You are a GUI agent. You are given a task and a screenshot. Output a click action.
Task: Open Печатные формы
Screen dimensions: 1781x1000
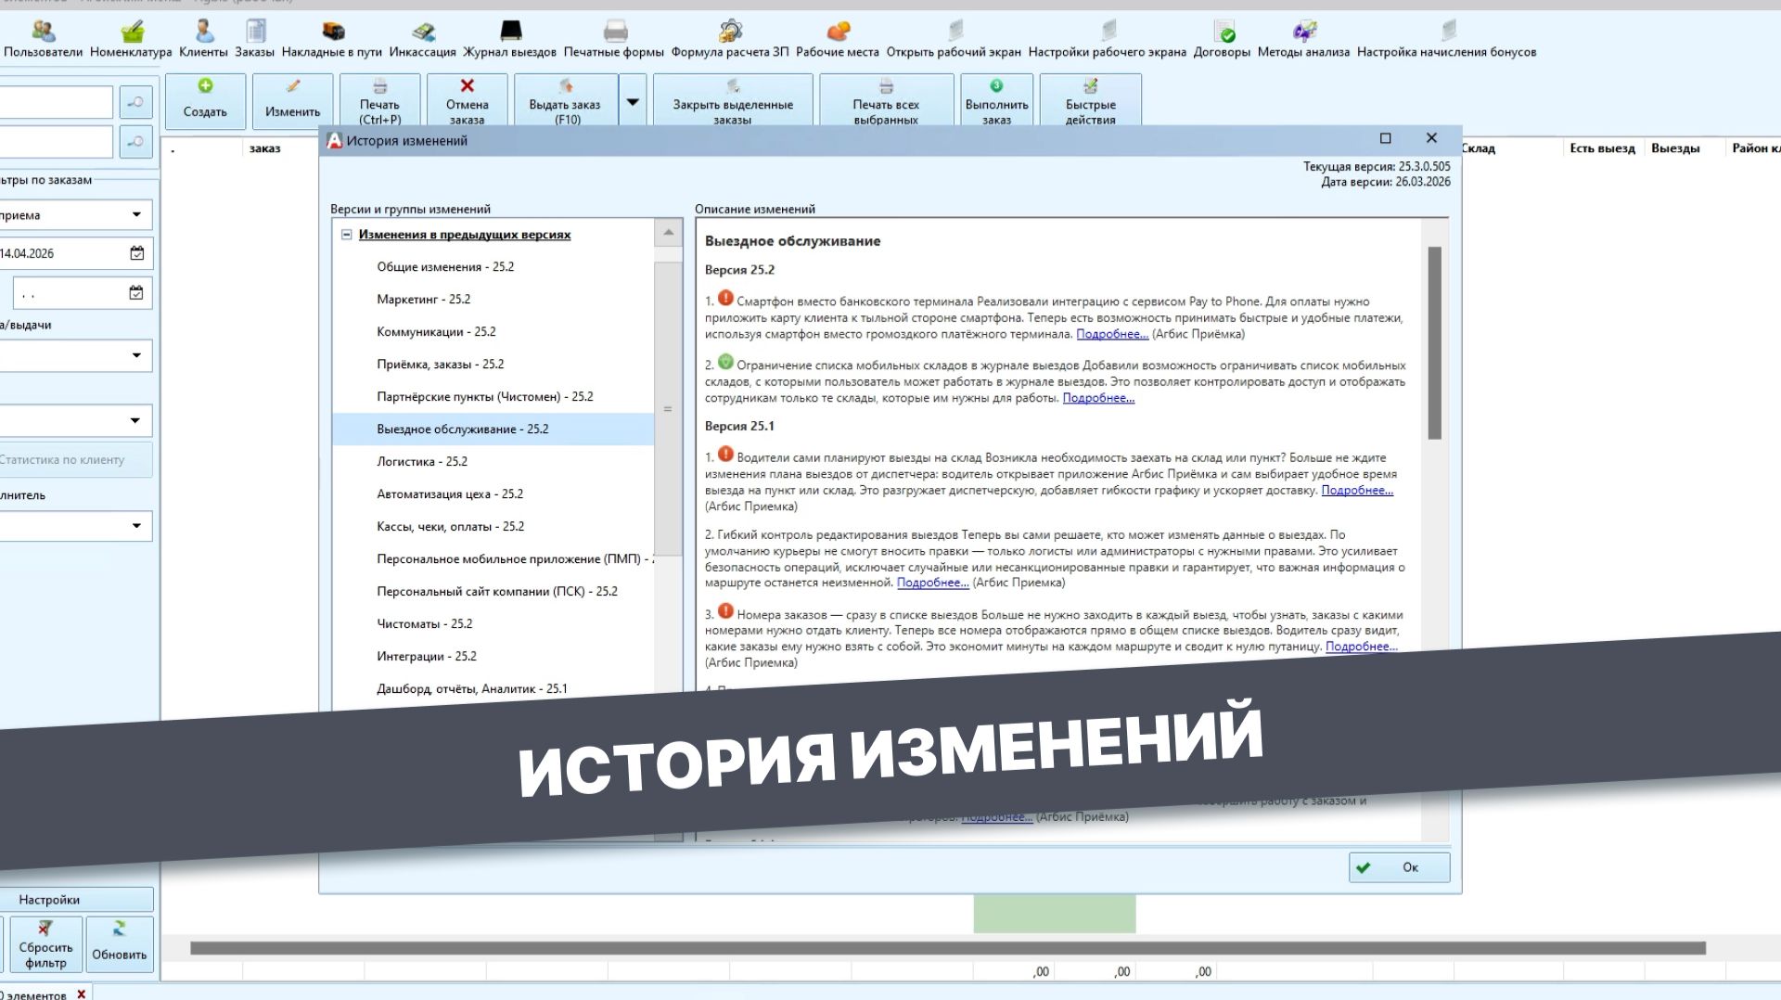[x=613, y=37]
